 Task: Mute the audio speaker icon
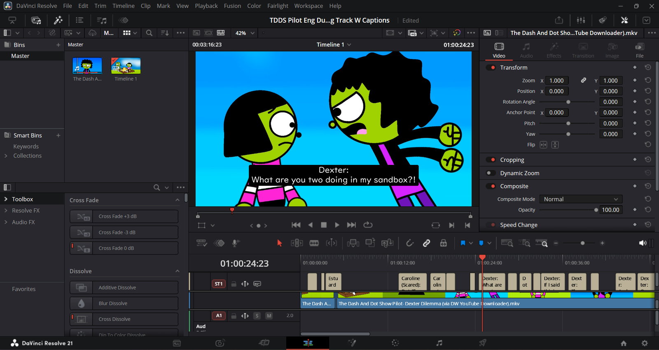[643, 243]
